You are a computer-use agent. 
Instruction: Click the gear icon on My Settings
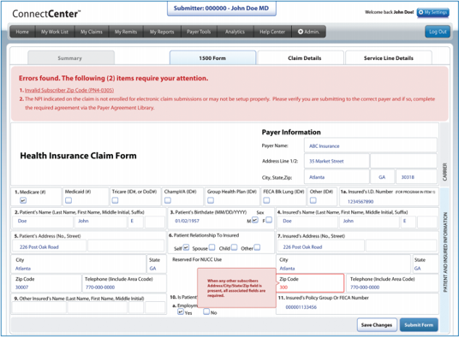421,12
